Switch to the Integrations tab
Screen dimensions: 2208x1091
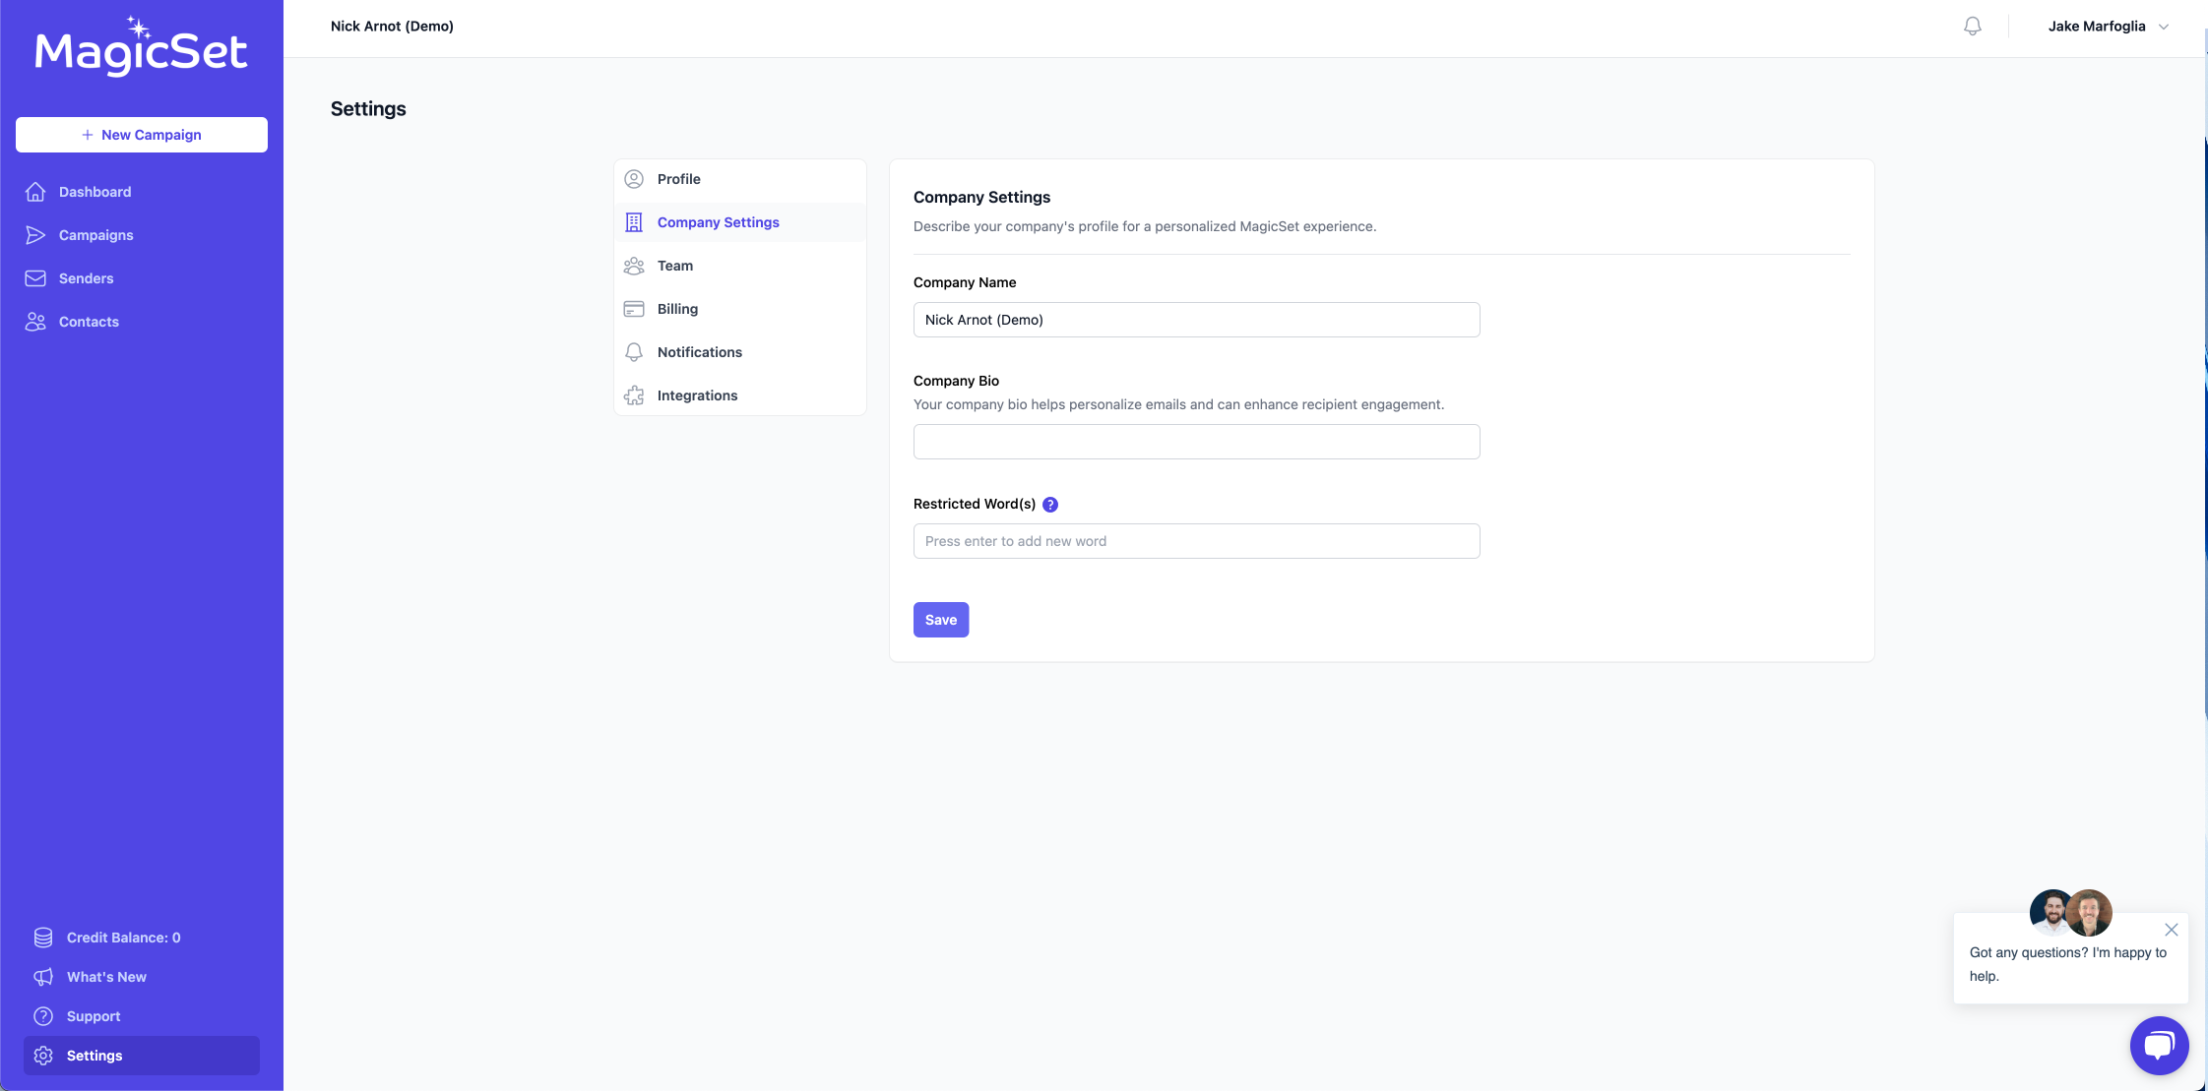click(x=740, y=395)
